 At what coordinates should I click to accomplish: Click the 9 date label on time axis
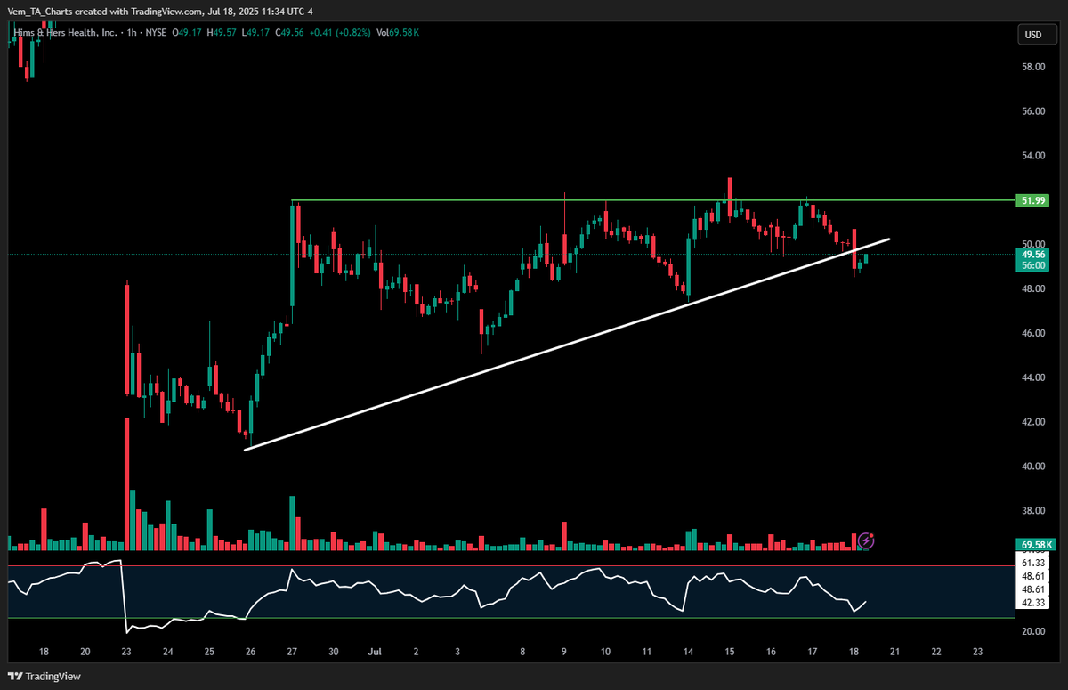(x=564, y=651)
